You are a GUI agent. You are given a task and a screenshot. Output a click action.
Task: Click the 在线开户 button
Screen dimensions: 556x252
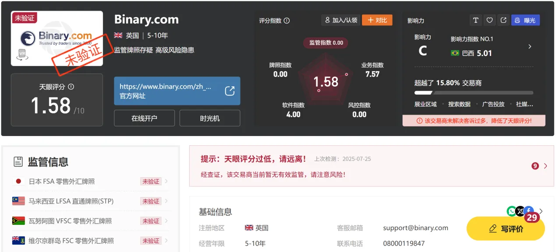pyautogui.click(x=144, y=118)
